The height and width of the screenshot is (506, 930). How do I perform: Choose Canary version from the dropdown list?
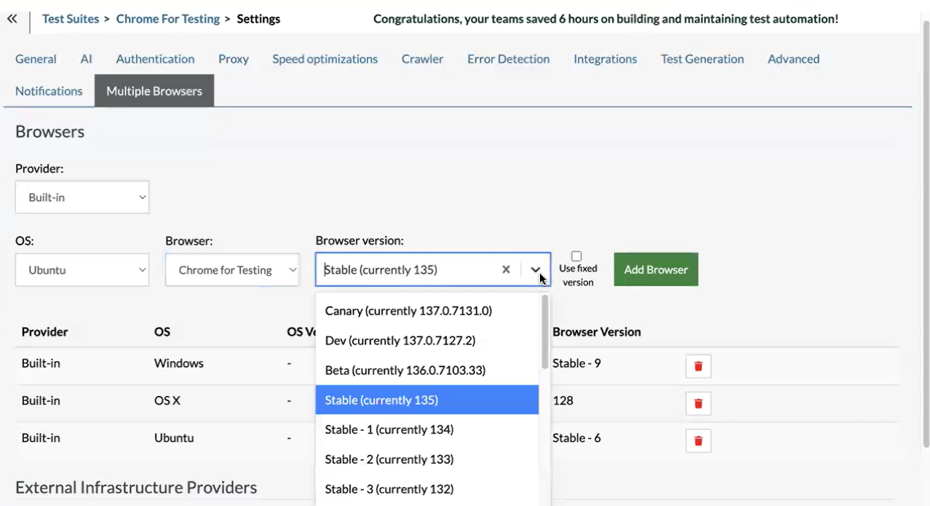coord(408,311)
